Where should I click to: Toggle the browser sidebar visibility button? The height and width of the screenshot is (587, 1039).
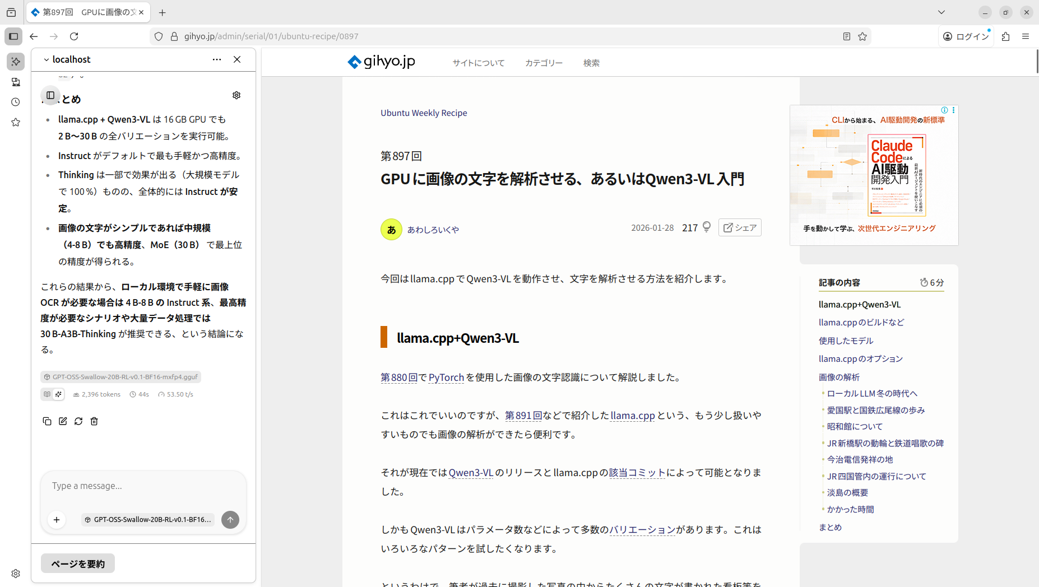click(x=13, y=36)
